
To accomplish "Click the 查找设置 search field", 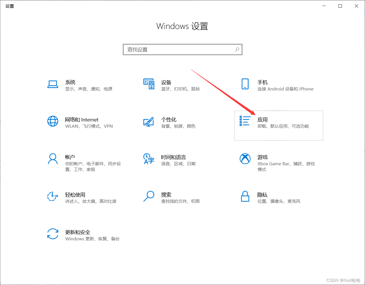I will point(183,49).
